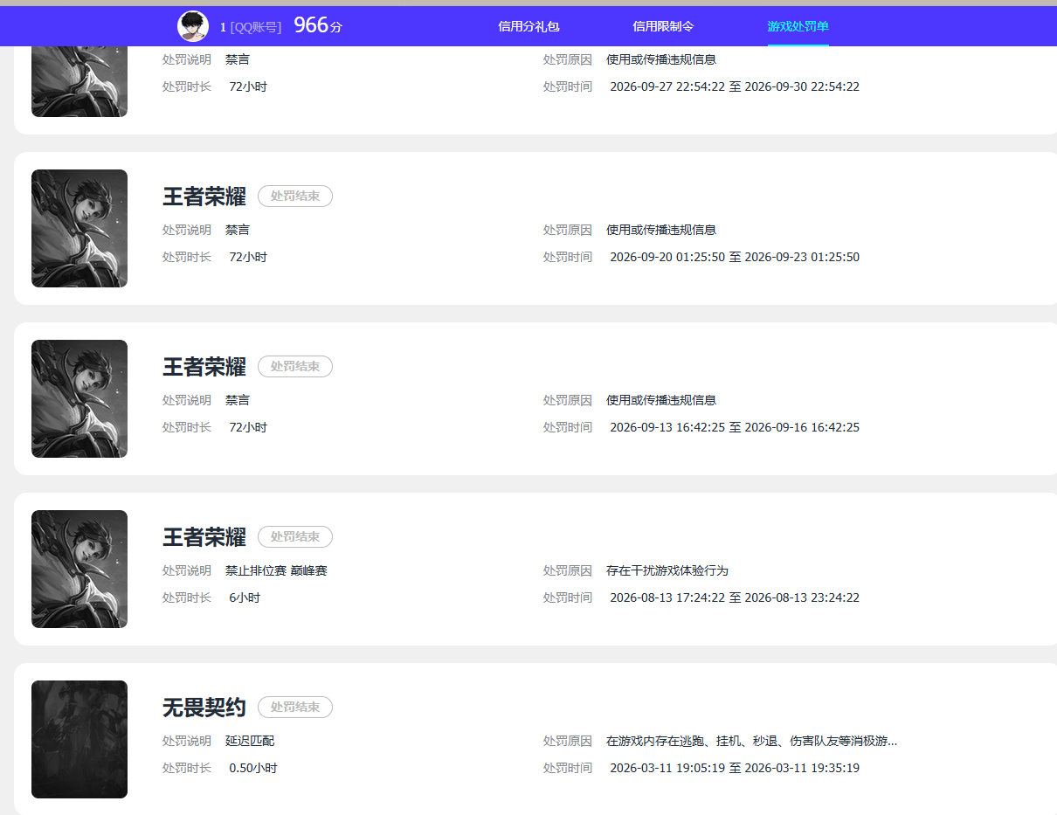Click 王者荣耀 title on 2026-08-13 card
The image size is (1057, 815).
(x=204, y=537)
